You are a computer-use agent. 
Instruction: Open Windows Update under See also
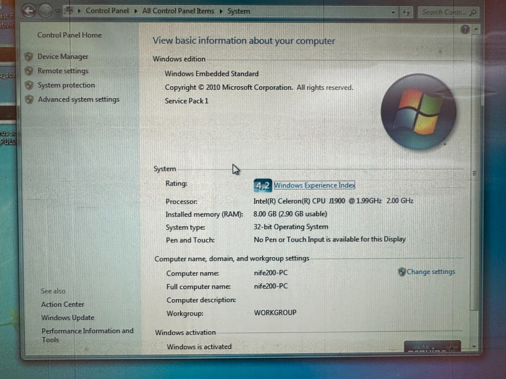click(x=68, y=318)
